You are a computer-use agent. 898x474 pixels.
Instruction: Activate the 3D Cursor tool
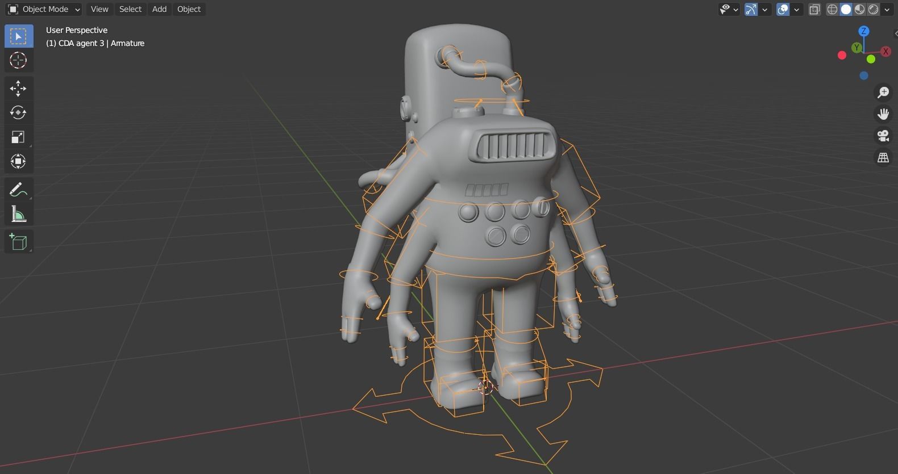pos(18,60)
